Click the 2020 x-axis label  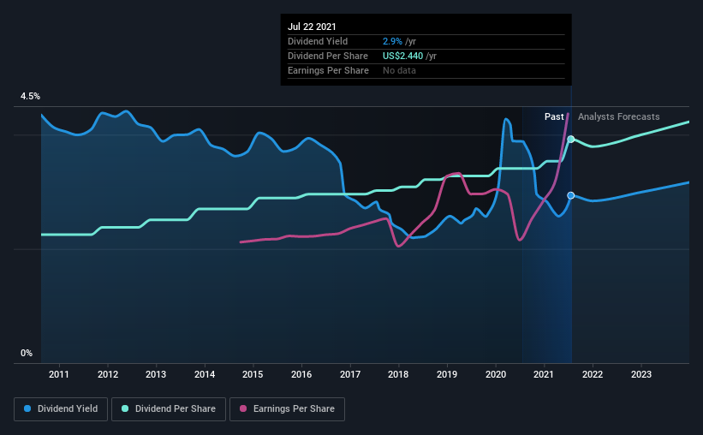[x=496, y=374]
